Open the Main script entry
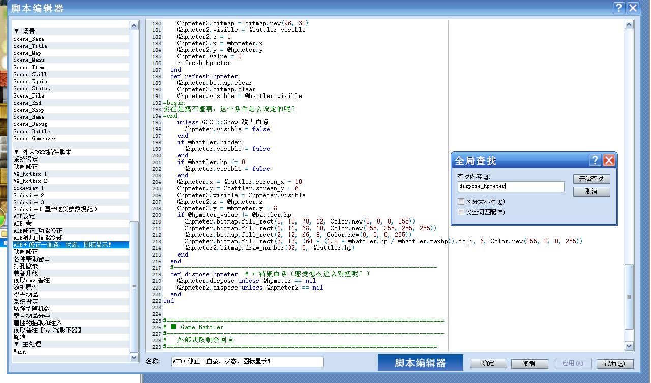Image resolution: width=651 pixels, height=383 pixels. pyautogui.click(x=71, y=352)
